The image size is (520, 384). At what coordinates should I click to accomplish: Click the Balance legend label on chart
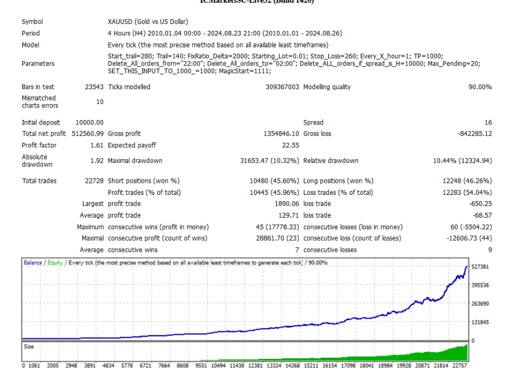pyautogui.click(x=33, y=263)
